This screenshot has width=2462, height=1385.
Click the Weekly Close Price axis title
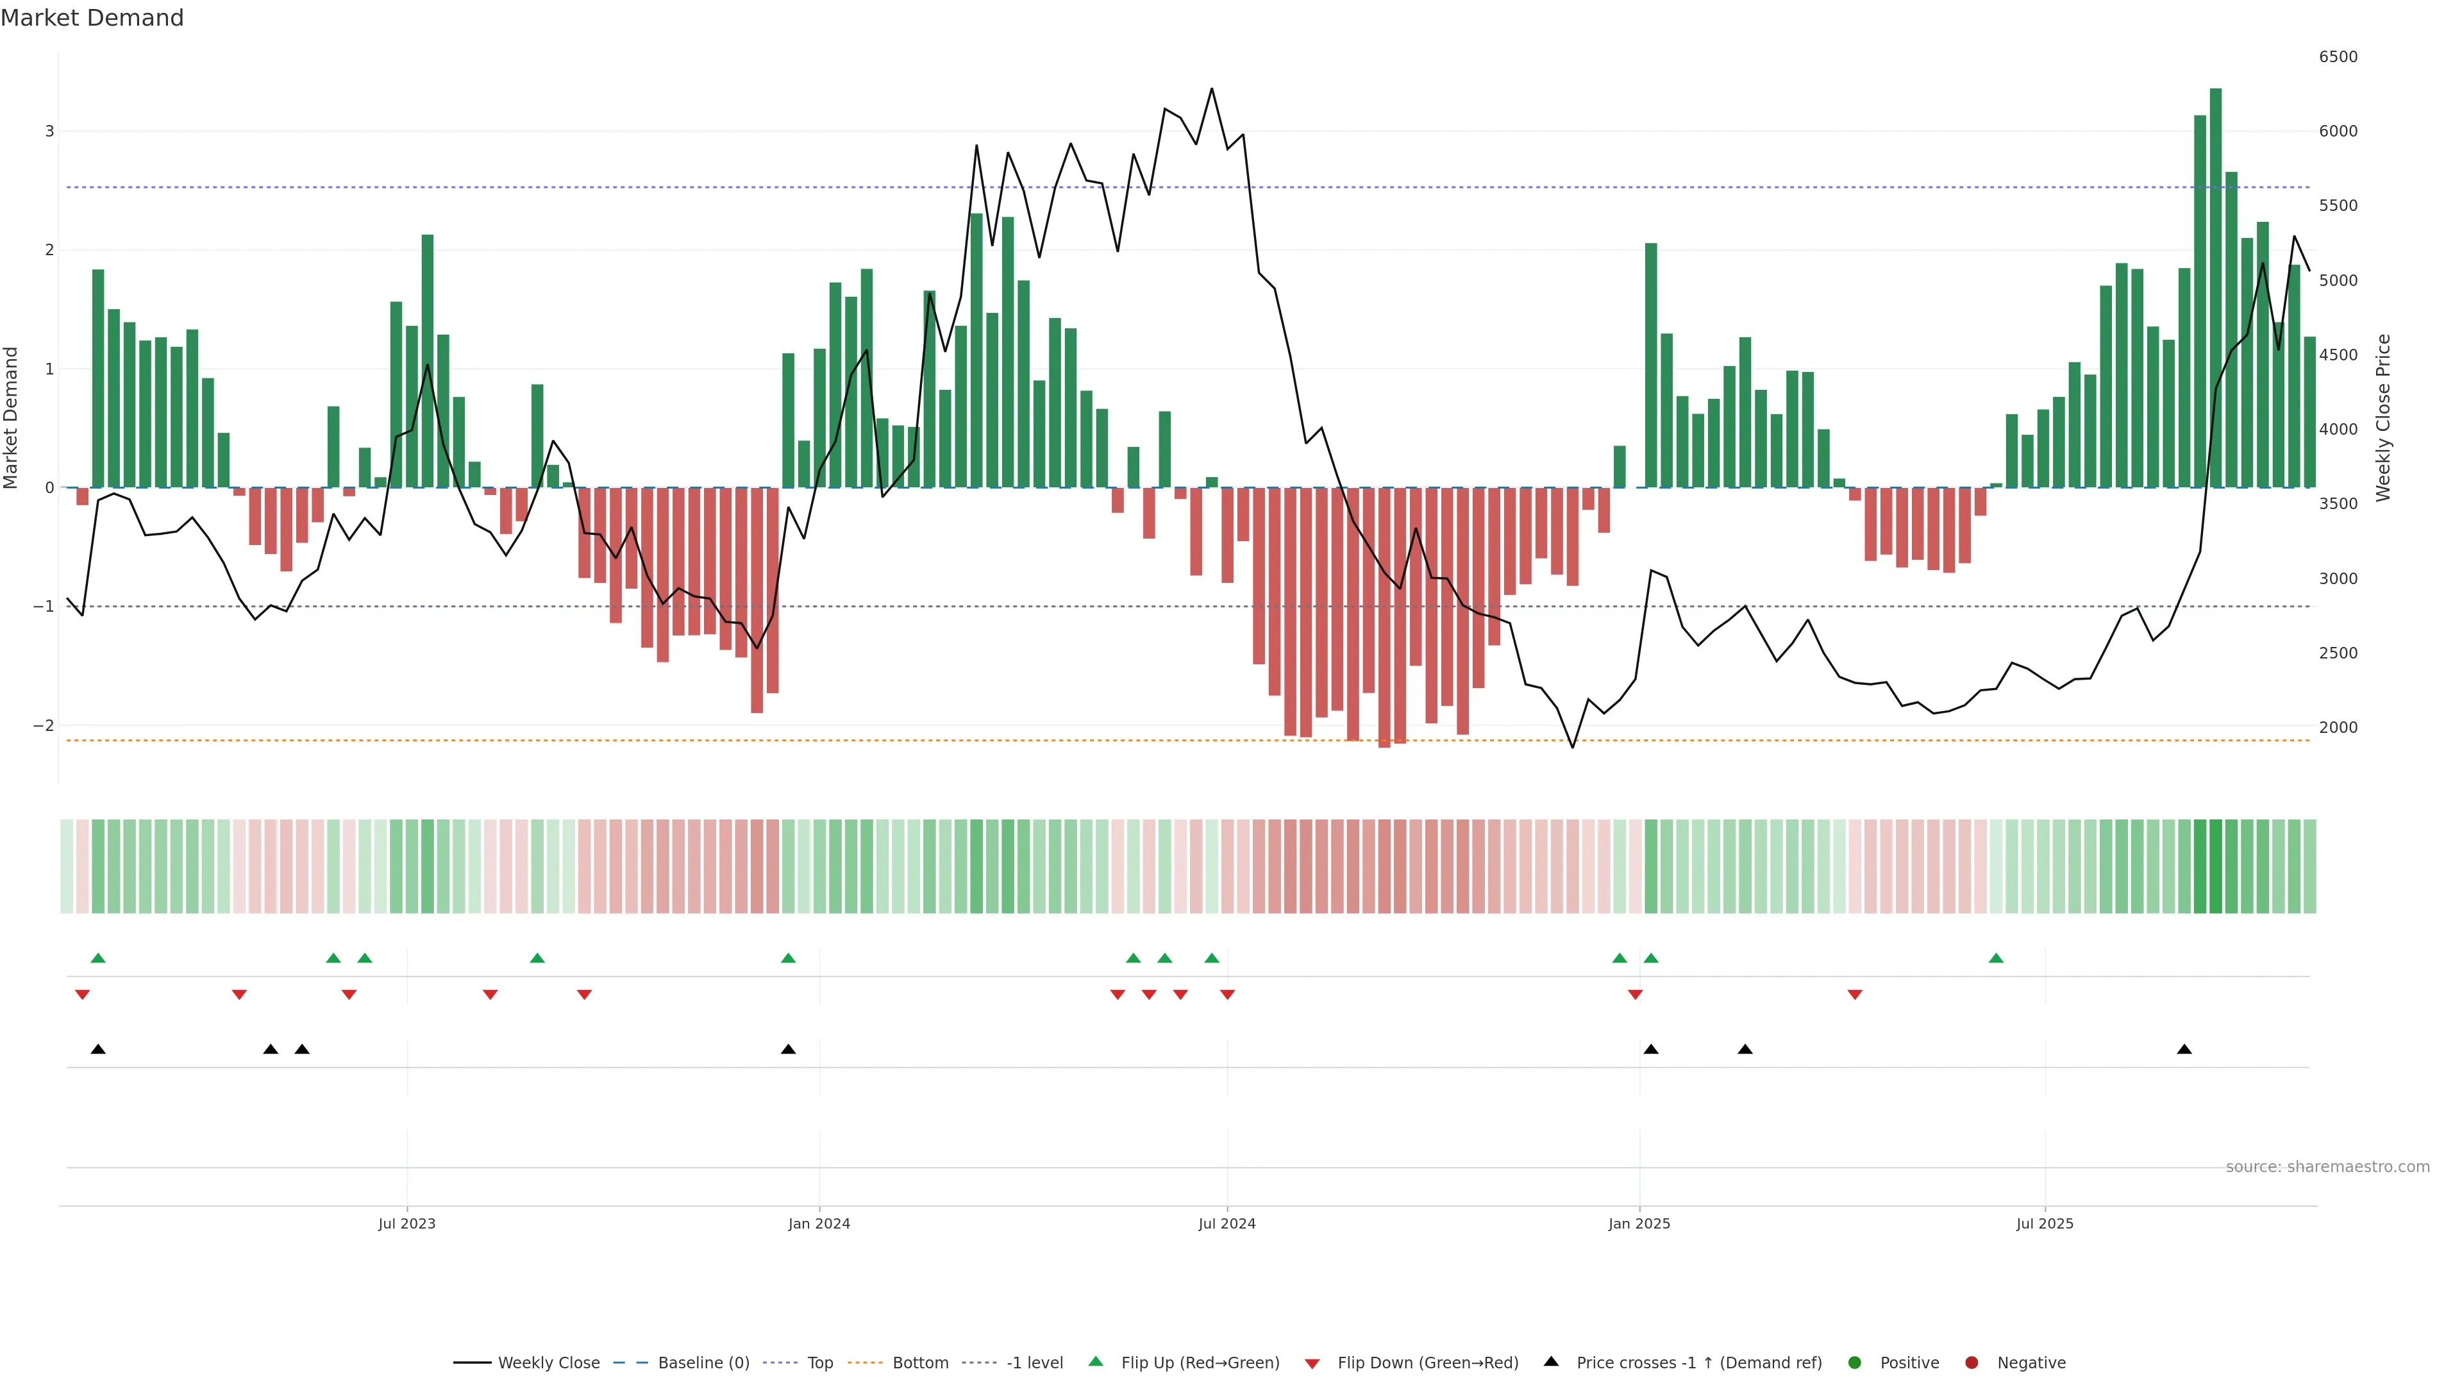tap(2384, 417)
